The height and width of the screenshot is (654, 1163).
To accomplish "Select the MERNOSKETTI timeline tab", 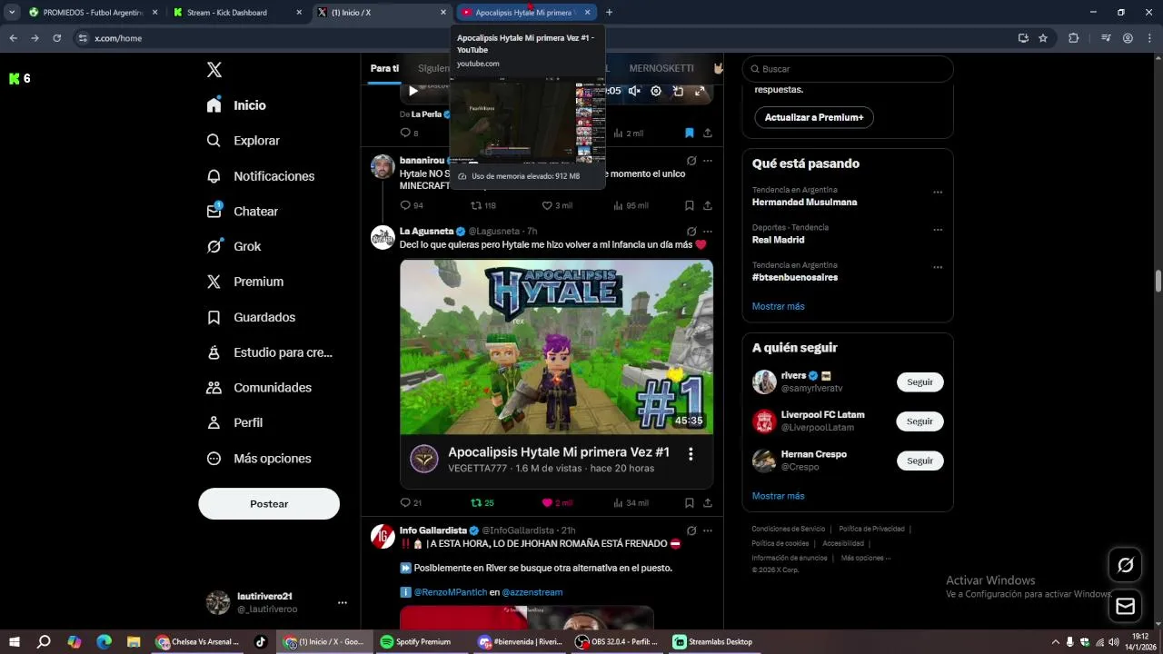I will click(x=661, y=68).
